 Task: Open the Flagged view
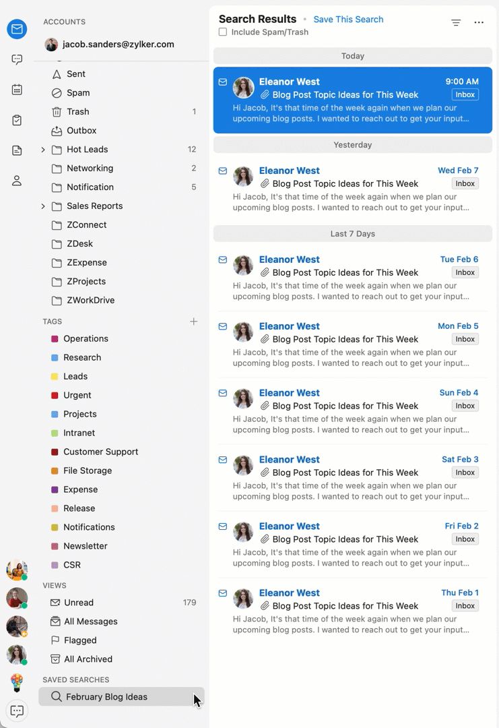coord(121,640)
